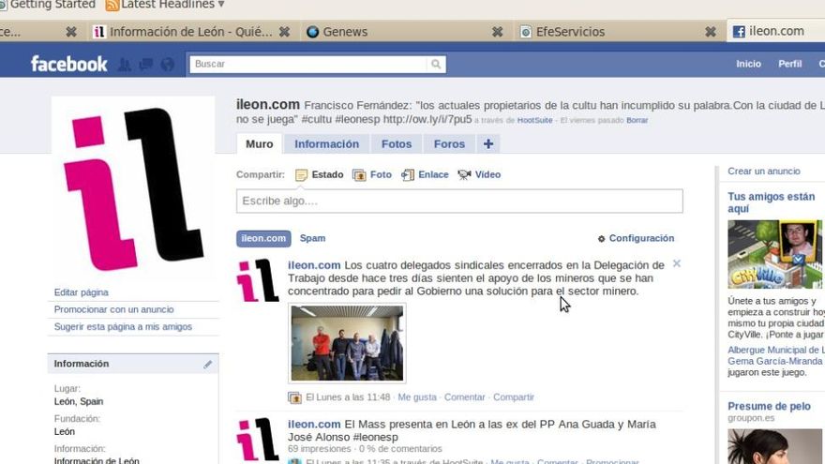Open 'Presume de pelo' ad title
Screen dimensions: 825x464
[x=769, y=406]
